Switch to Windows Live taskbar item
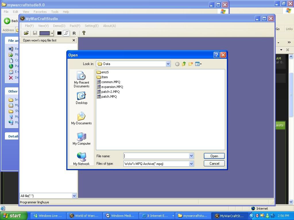 48,216
